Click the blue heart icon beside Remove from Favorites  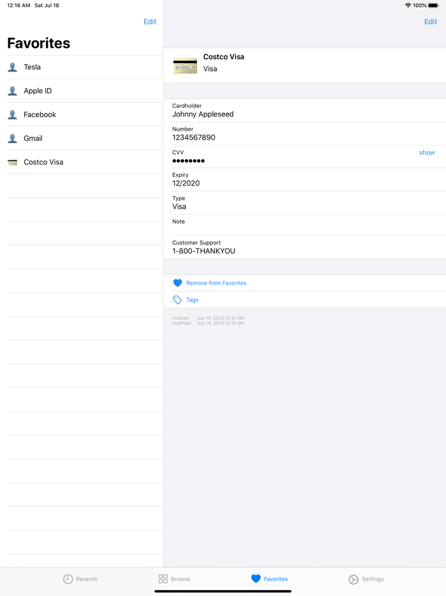coord(177,283)
